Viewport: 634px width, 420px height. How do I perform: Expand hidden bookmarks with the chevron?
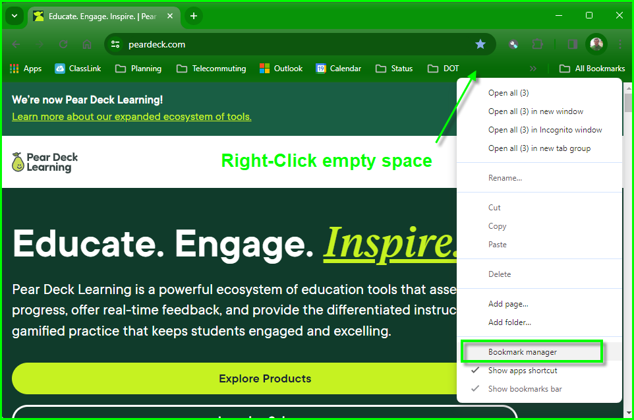click(533, 68)
